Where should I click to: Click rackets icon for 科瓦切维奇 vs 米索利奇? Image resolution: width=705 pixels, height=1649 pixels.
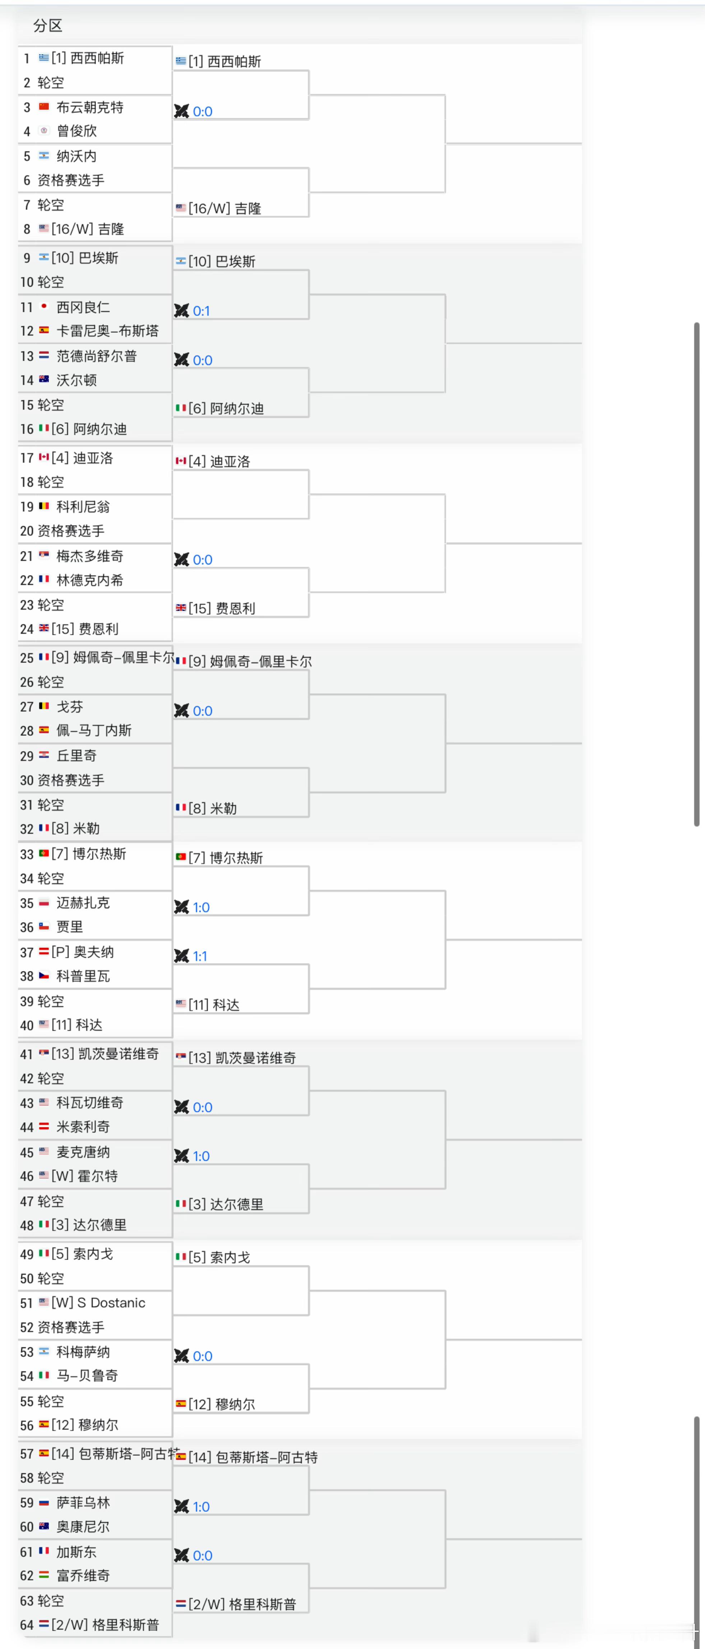click(182, 1107)
